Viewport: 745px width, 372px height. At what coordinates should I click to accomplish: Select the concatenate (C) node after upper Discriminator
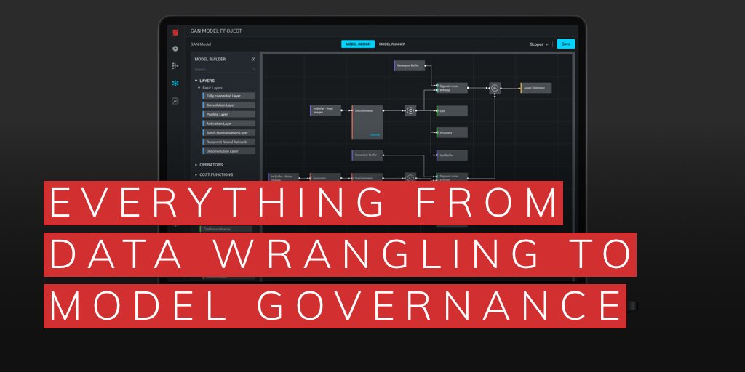[410, 111]
